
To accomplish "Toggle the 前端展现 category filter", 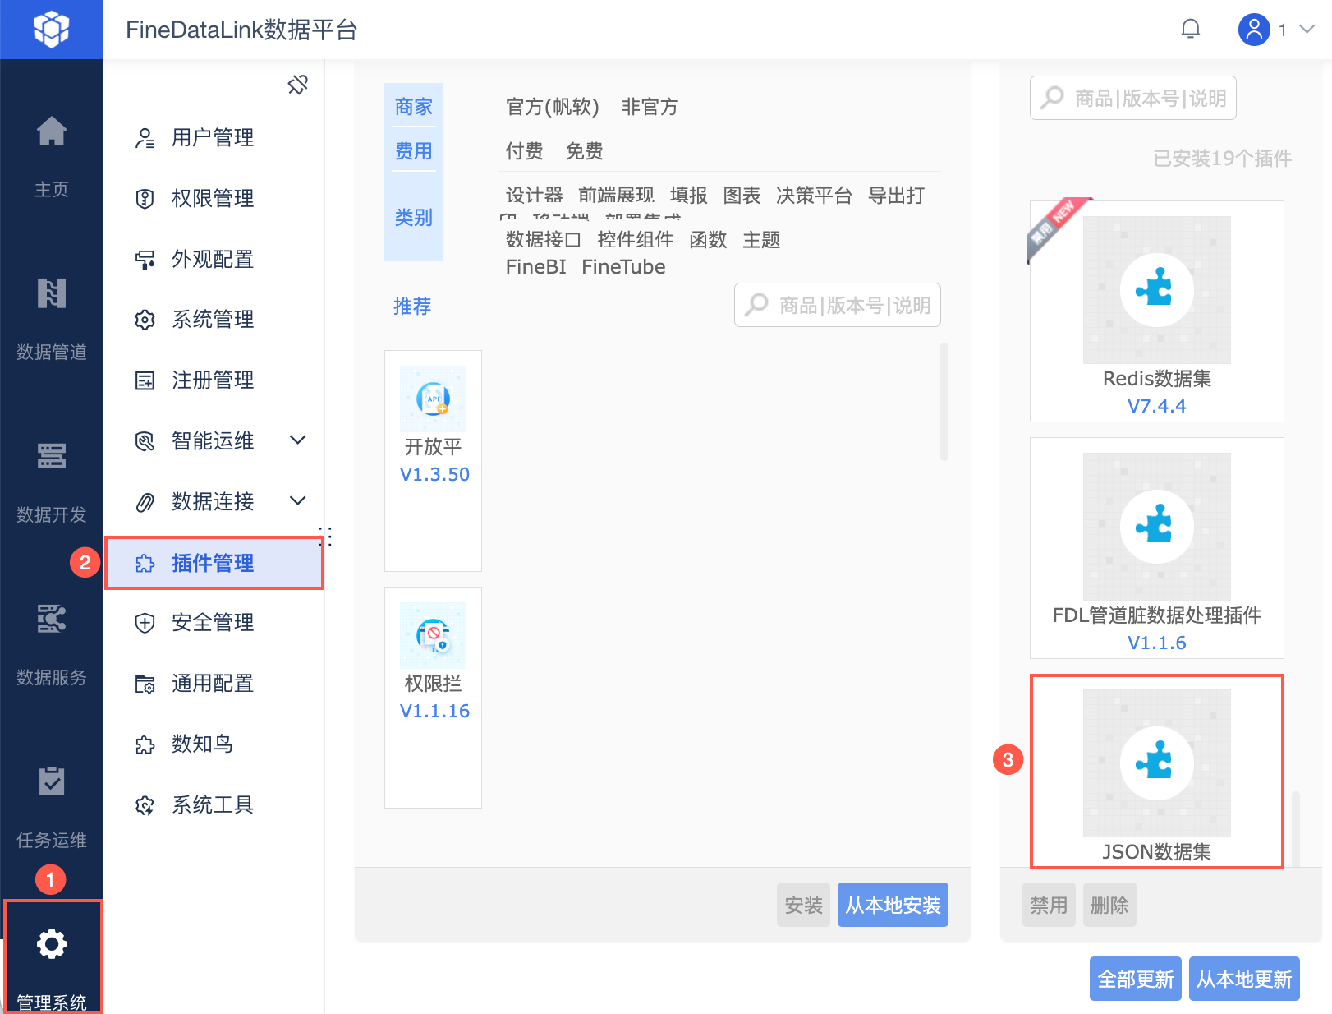I will pos(616,196).
